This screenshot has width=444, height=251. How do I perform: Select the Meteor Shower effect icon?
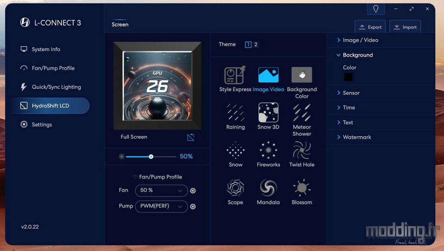302,113
